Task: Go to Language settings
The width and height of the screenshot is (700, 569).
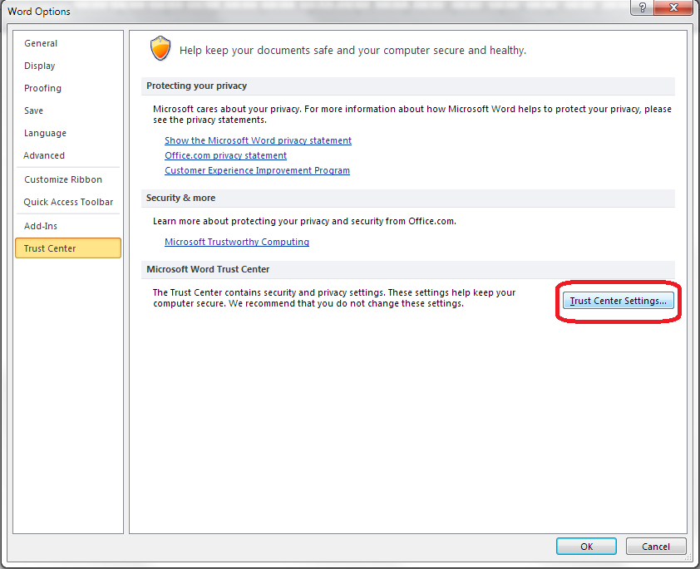Action: pos(45,133)
